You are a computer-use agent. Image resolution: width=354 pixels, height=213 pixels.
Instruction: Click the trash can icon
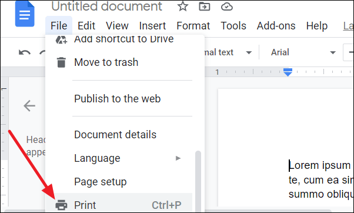tap(61, 62)
